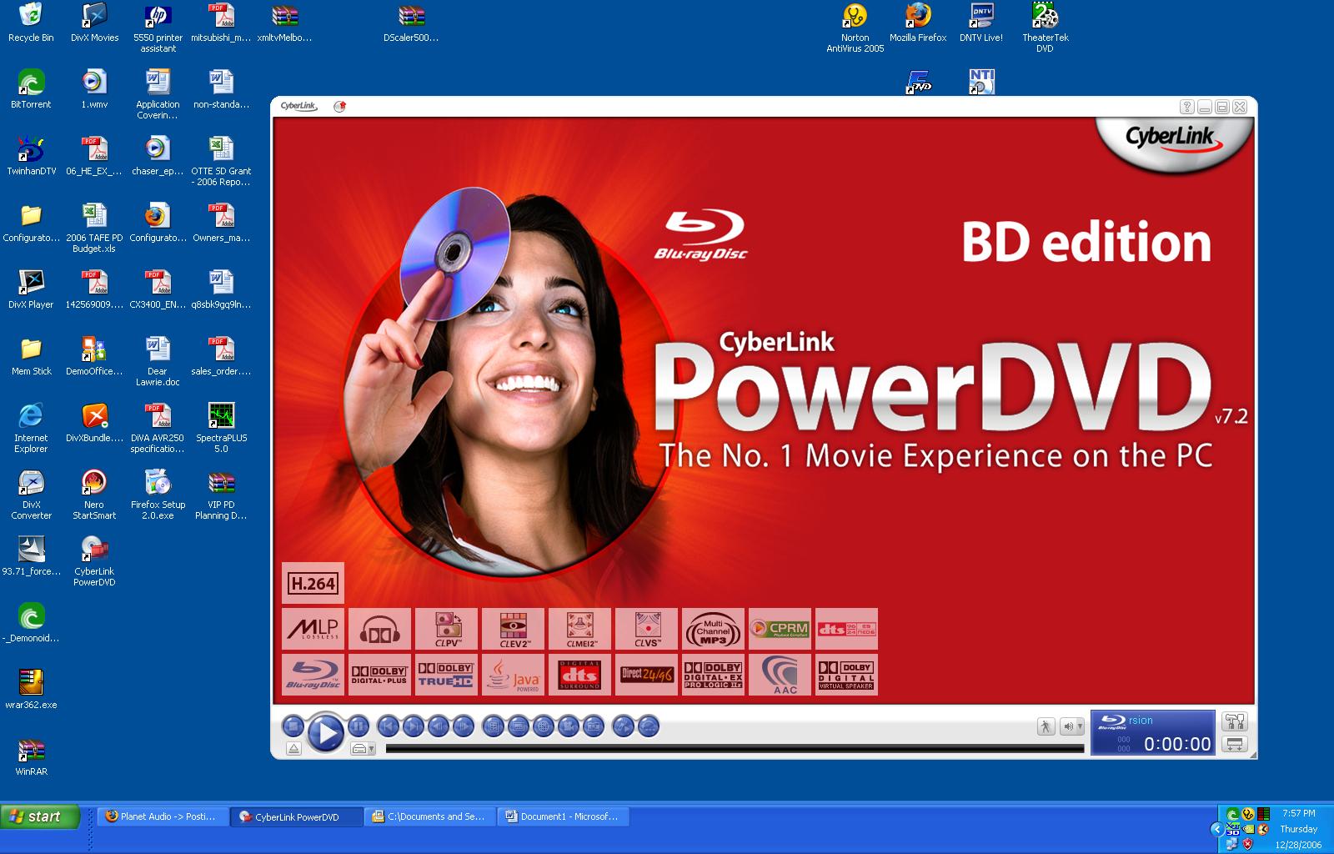Select the 2006 TAFE PD Budget.xls file
Viewport: 1334px width, 854px height.
94,228
